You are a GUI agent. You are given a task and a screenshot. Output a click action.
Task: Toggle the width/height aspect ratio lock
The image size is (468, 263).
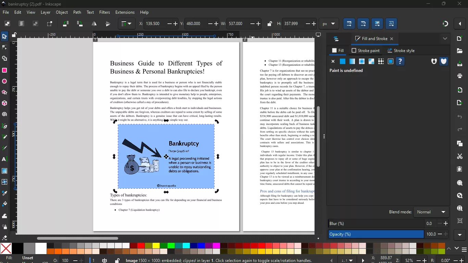270,24
